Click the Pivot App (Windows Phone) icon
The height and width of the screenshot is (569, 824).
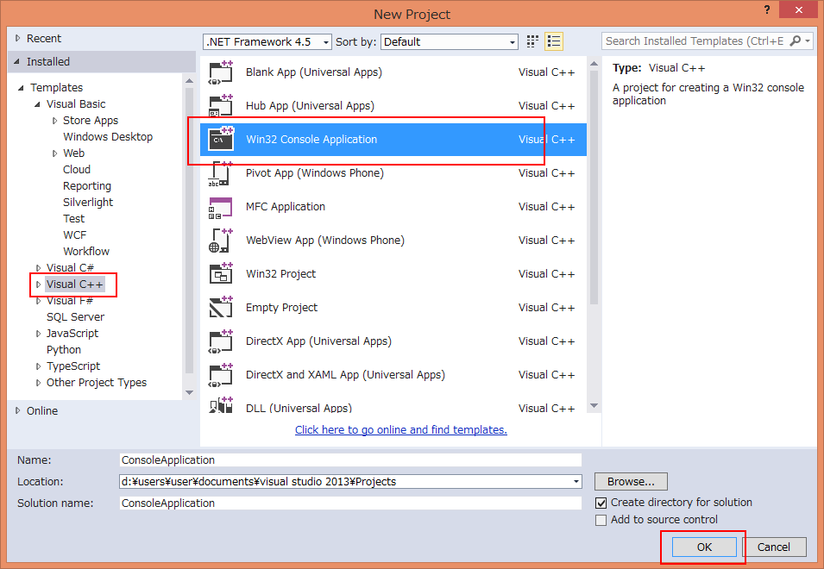click(x=221, y=173)
